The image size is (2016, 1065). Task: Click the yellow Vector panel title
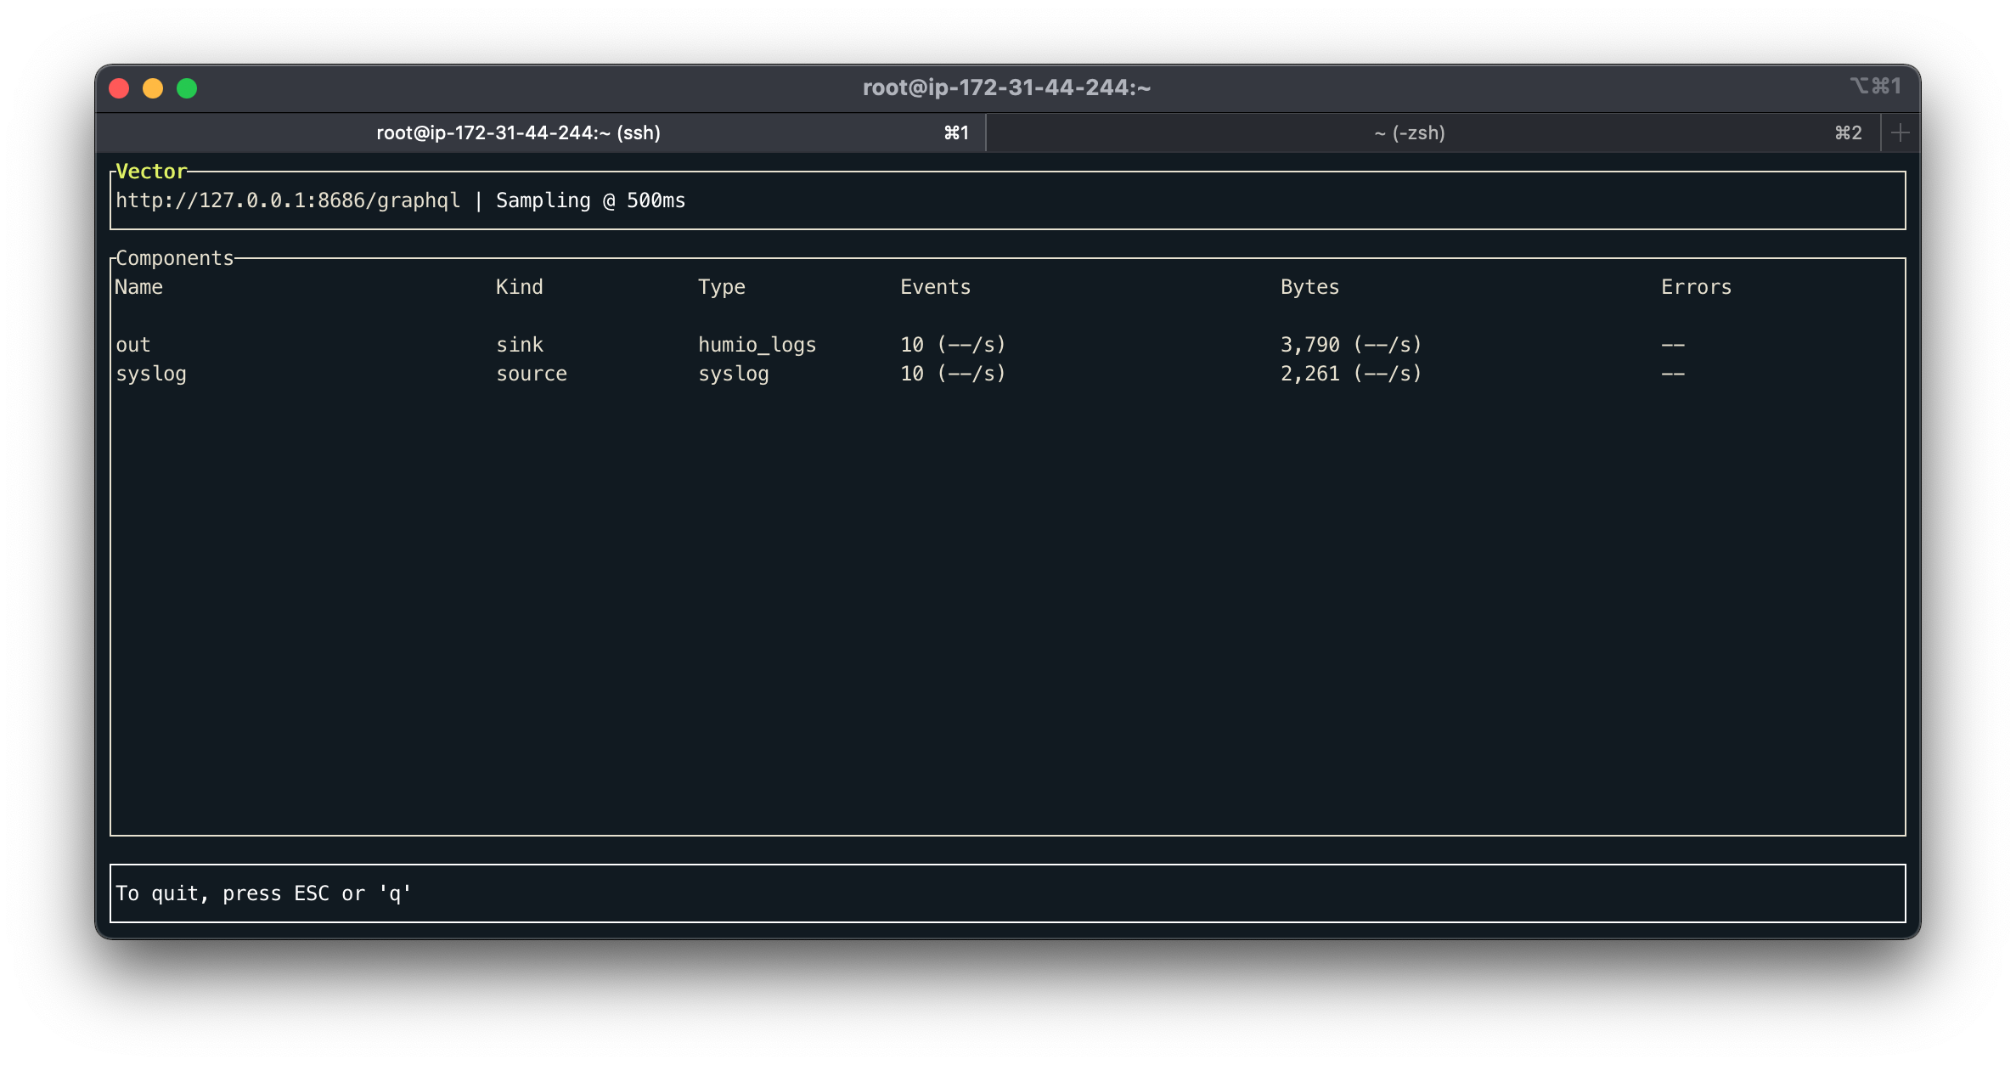pyautogui.click(x=151, y=172)
